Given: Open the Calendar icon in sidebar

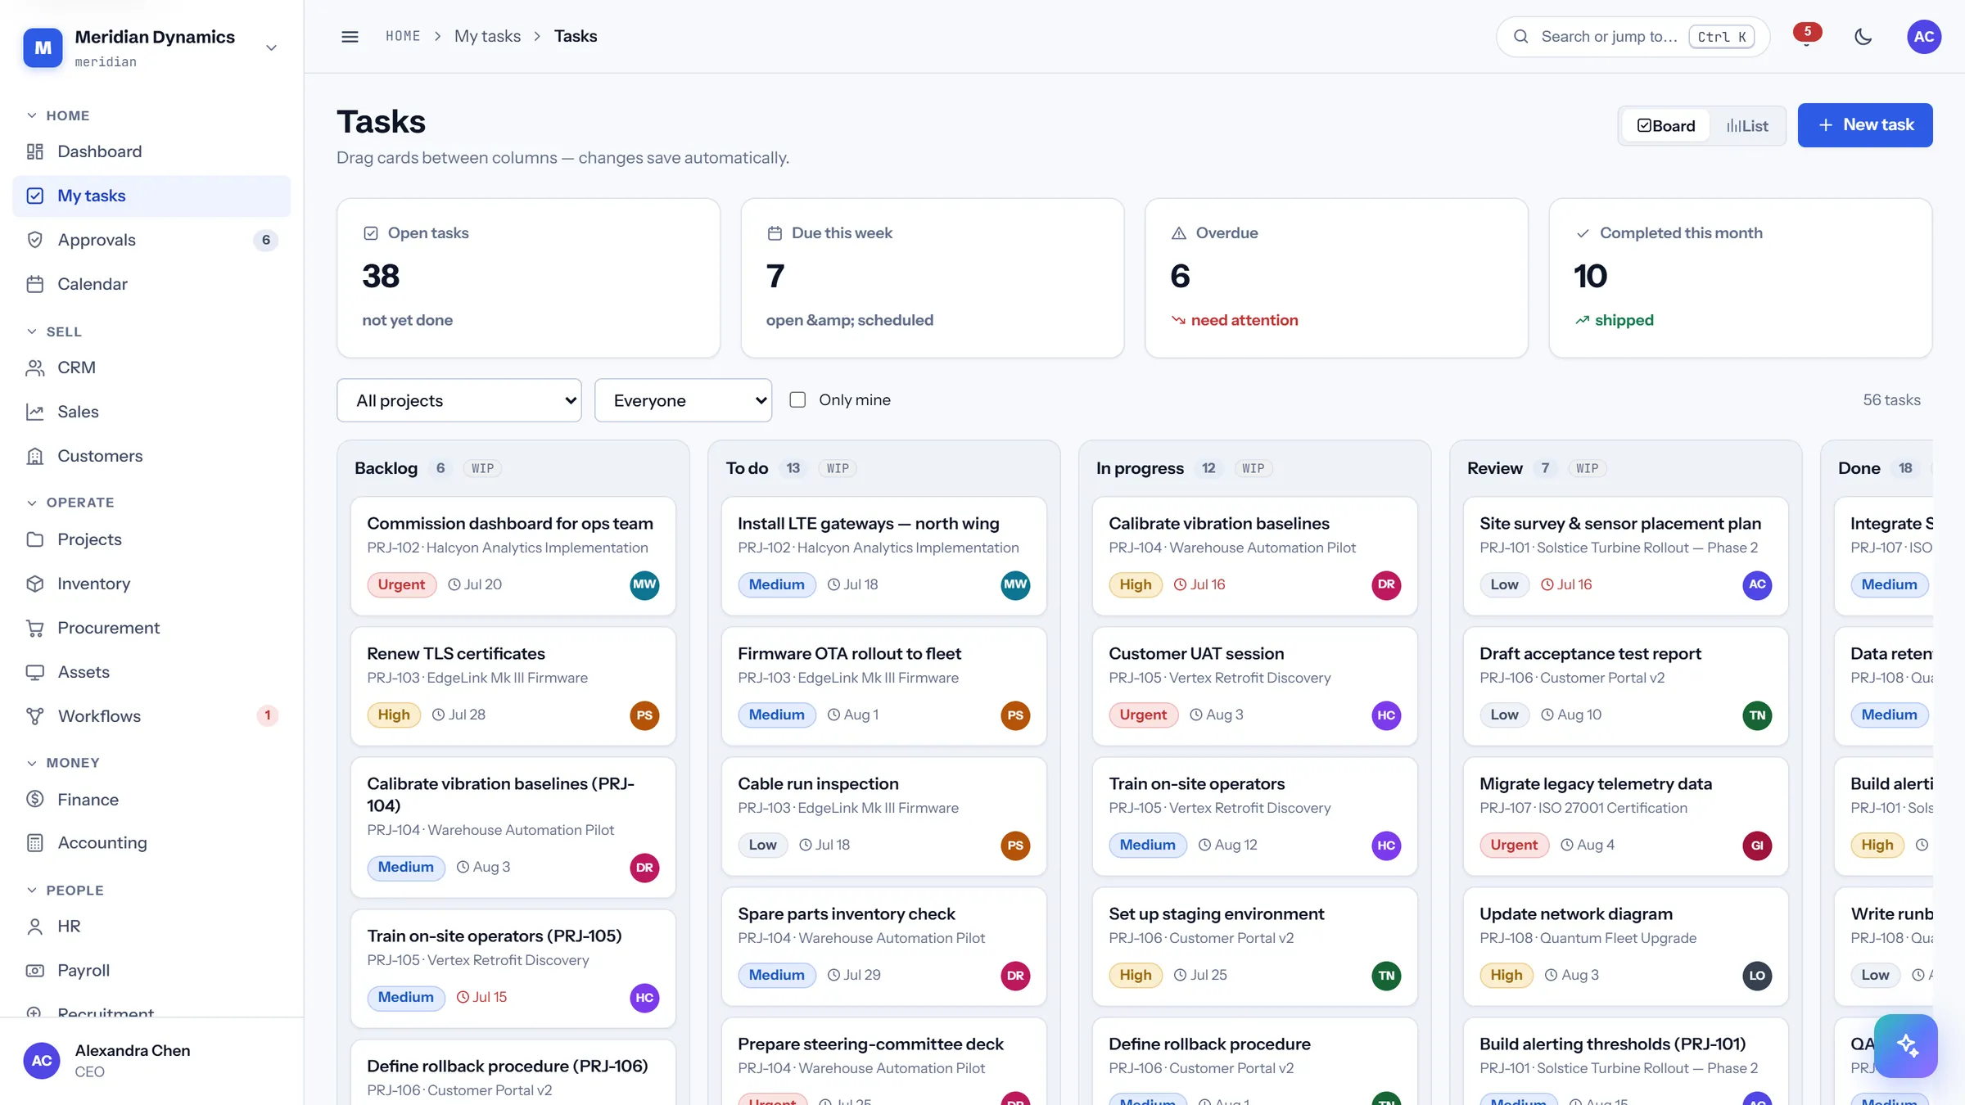Looking at the screenshot, I should (x=34, y=284).
